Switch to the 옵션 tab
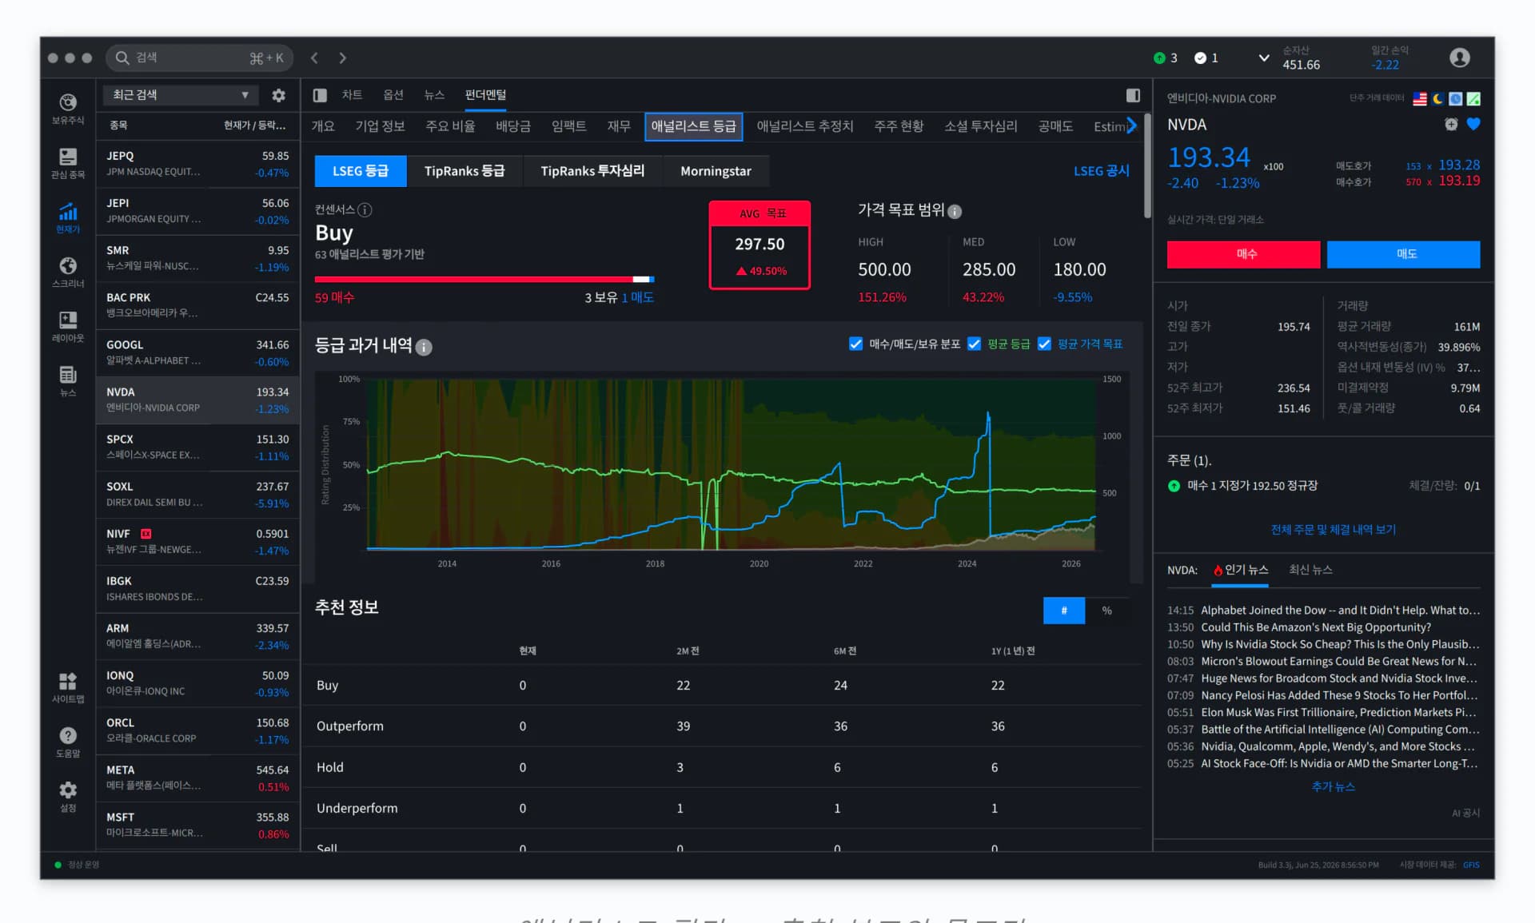Viewport: 1535px width, 923px height. 393,95
